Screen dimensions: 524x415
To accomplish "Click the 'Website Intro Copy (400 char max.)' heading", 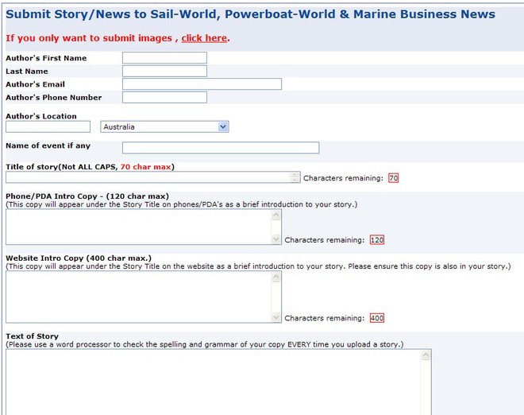I will [x=79, y=258].
